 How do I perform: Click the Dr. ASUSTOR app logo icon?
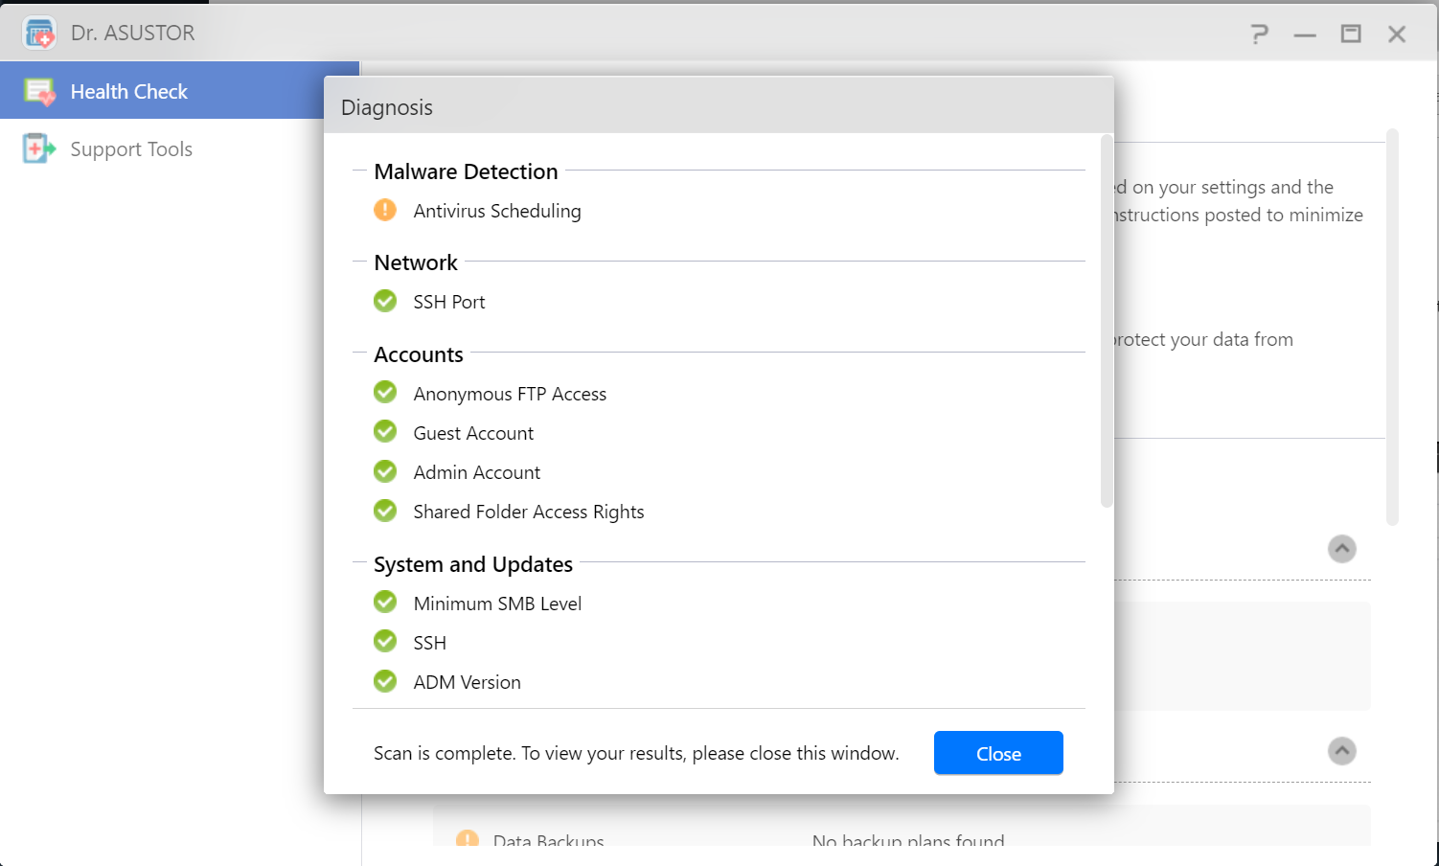click(39, 34)
